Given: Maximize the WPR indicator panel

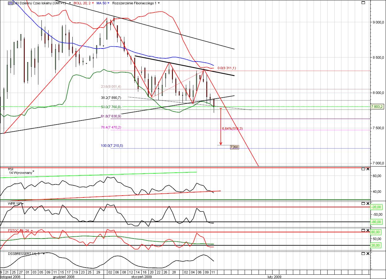Looking at the screenshot, I should click(x=363, y=204).
